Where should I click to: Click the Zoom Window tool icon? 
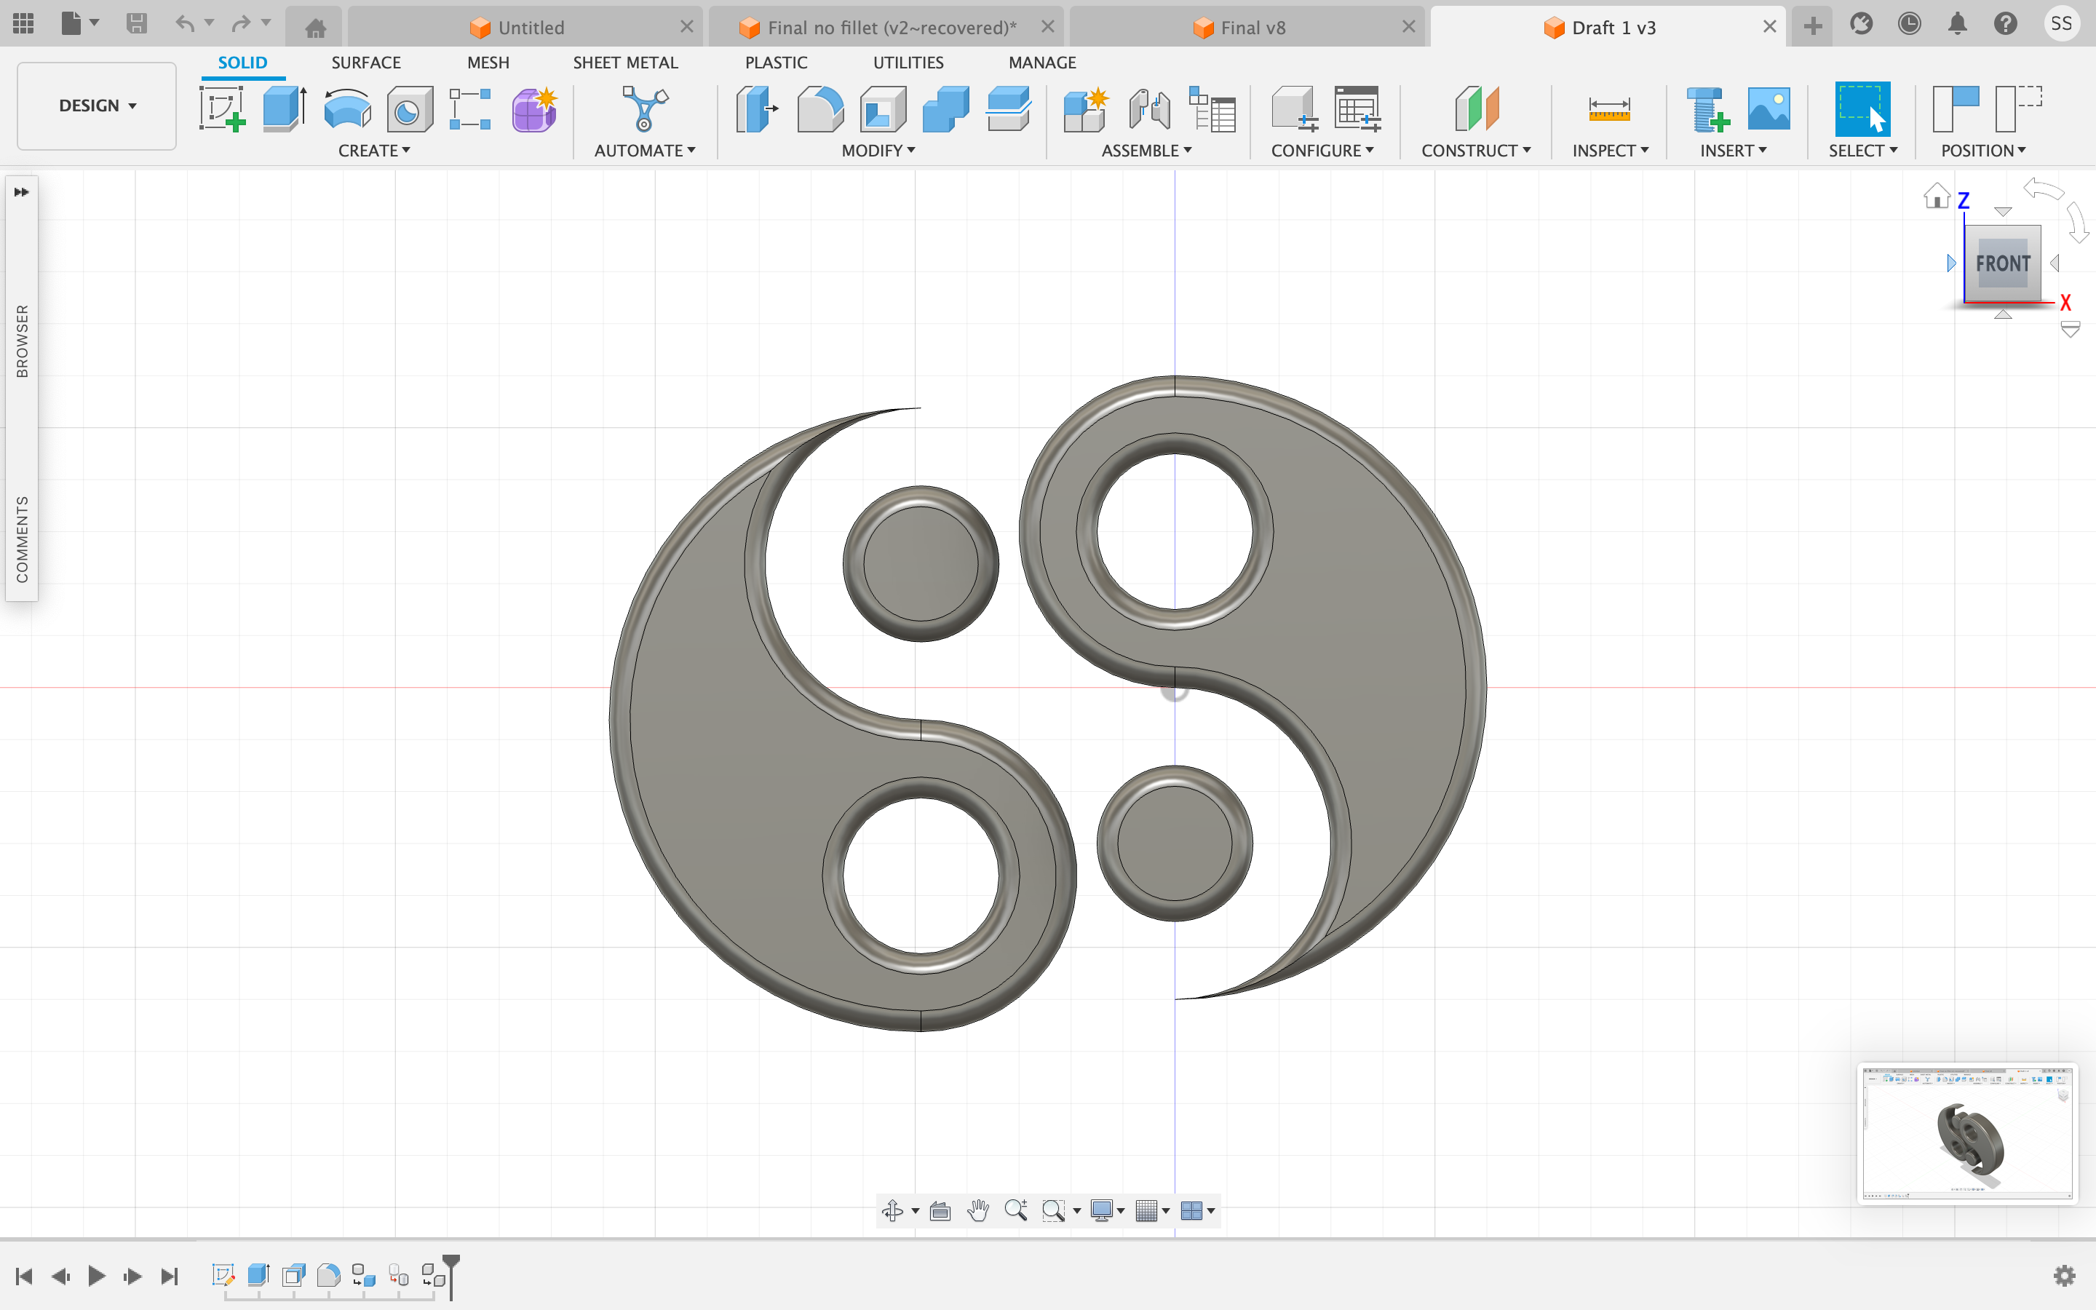(x=1053, y=1210)
